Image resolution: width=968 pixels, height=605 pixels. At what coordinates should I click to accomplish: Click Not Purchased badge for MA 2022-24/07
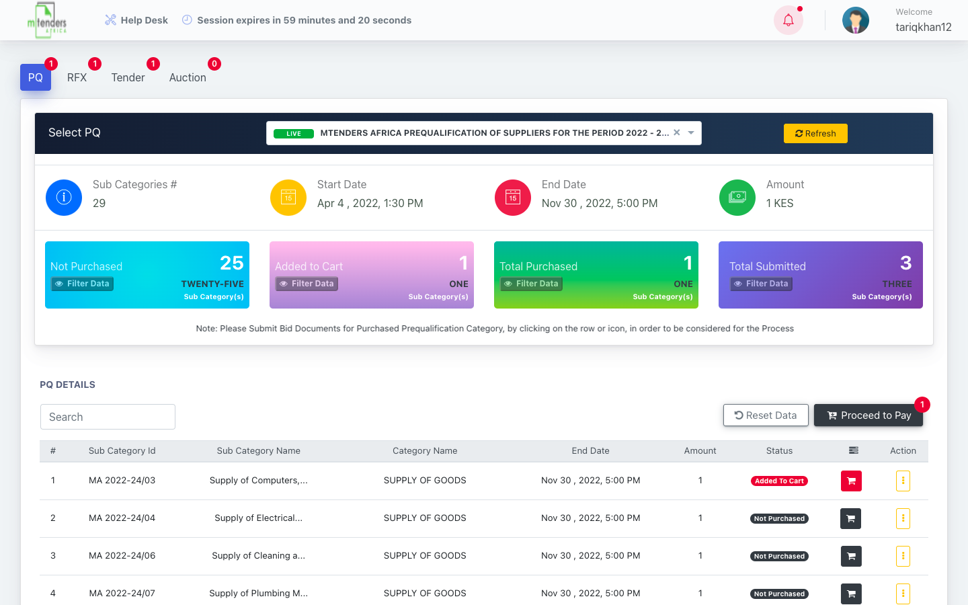click(780, 594)
